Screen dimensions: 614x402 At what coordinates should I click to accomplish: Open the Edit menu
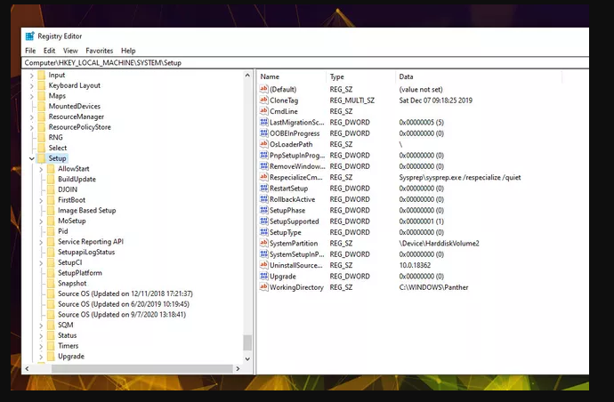pyautogui.click(x=49, y=51)
